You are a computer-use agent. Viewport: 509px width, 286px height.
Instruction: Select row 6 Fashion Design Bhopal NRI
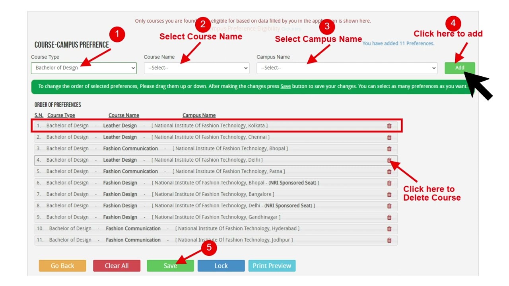[216, 183]
